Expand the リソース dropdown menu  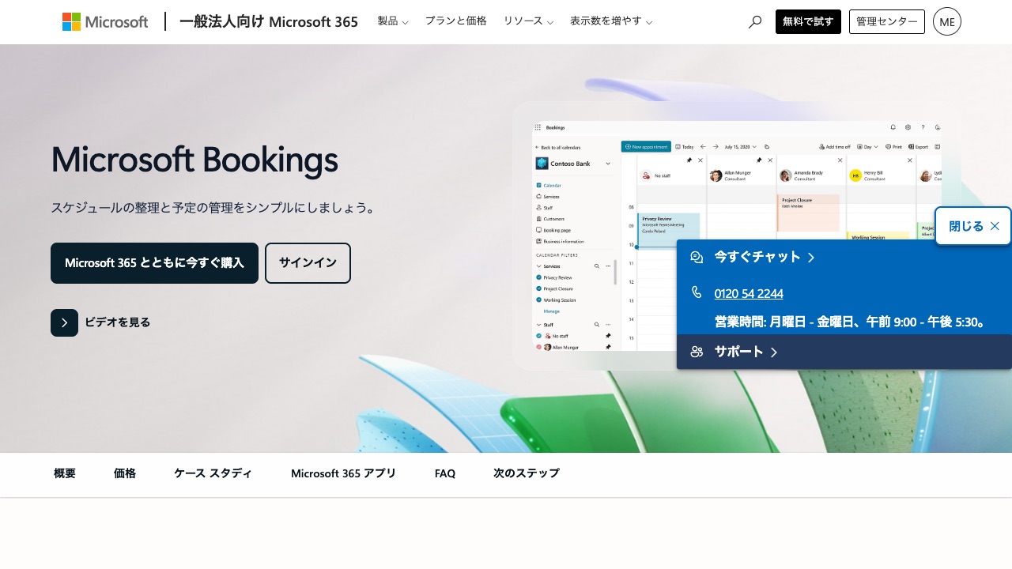coord(528,21)
